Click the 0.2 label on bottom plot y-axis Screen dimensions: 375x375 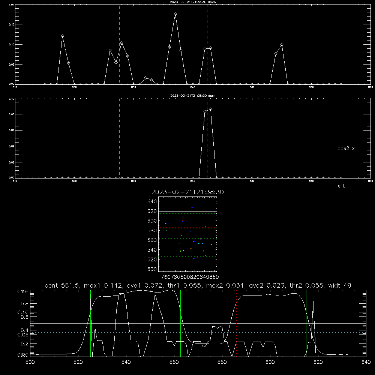pyautogui.click(x=25, y=343)
